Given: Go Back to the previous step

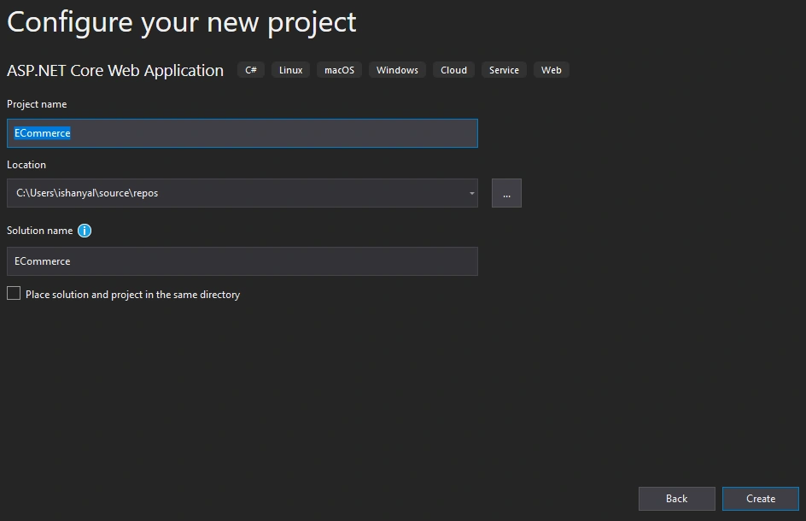Looking at the screenshot, I should tap(676, 499).
